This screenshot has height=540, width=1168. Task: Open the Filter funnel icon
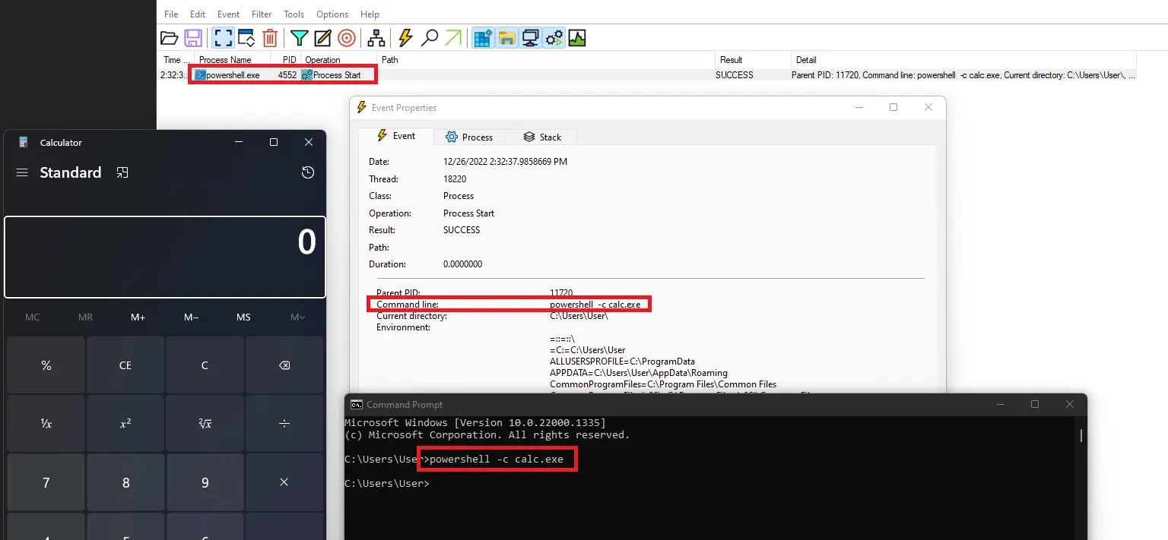click(300, 38)
